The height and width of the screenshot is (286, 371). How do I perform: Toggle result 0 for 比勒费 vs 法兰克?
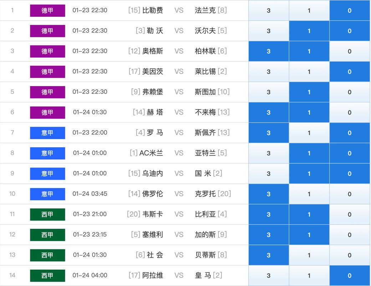(350, 10)
